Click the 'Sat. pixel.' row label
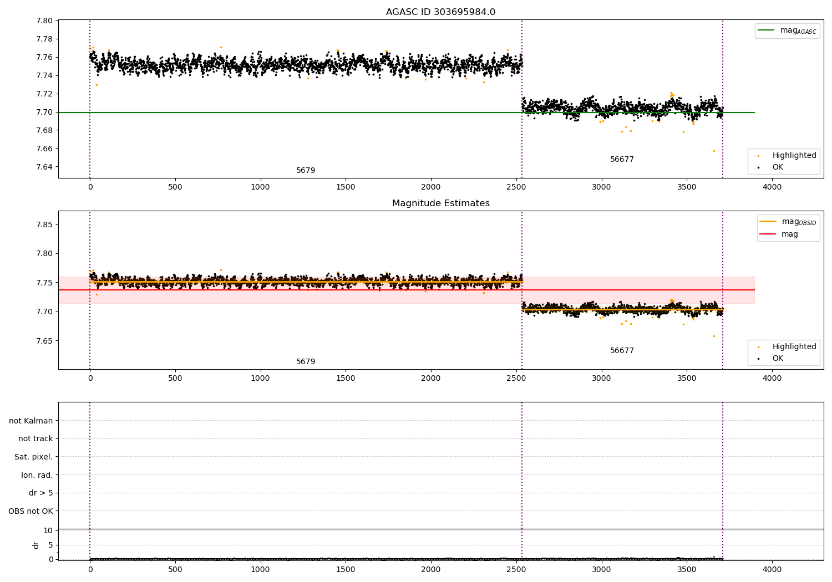The width and height of the screenshot is (832, 582). coord(34,457)
